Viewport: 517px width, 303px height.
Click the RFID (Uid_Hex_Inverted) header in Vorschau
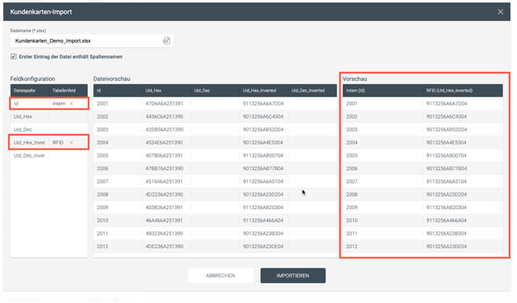449,91
